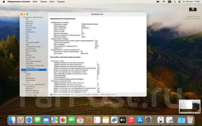Select Ethernet in the sidebar
This screenshot has width=202, height=126.
pos(29,26)
